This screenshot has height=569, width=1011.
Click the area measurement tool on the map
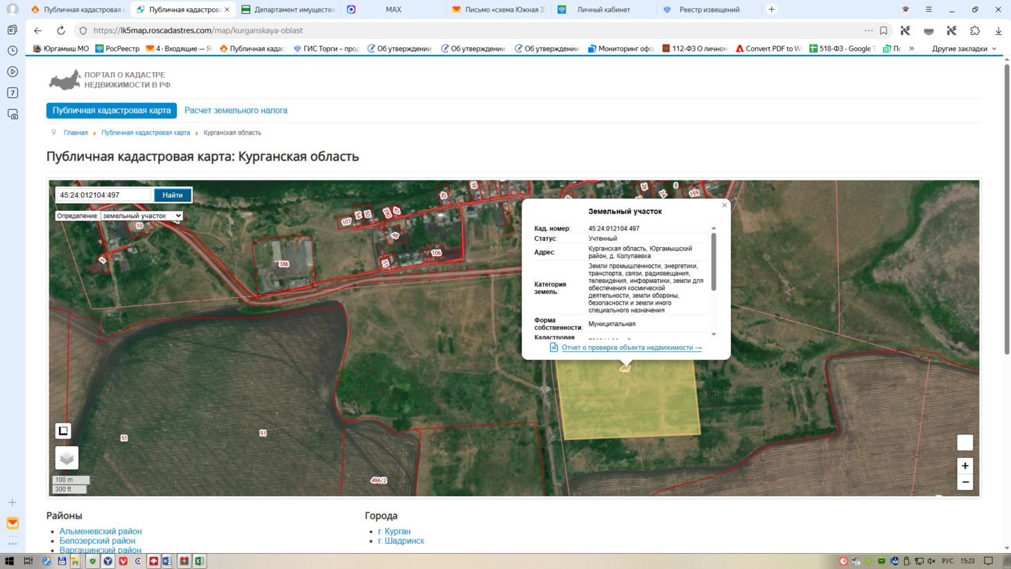63,431
